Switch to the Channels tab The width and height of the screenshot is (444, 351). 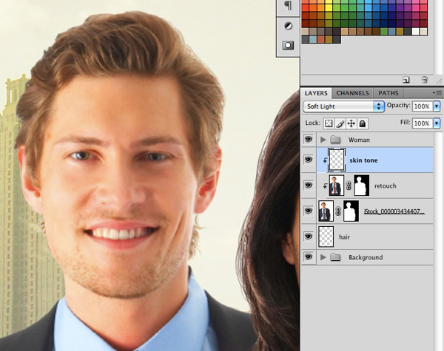click(x=352, y=93)
